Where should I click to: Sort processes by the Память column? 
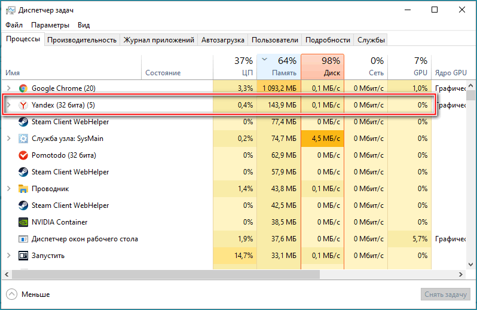coord(279,66)
